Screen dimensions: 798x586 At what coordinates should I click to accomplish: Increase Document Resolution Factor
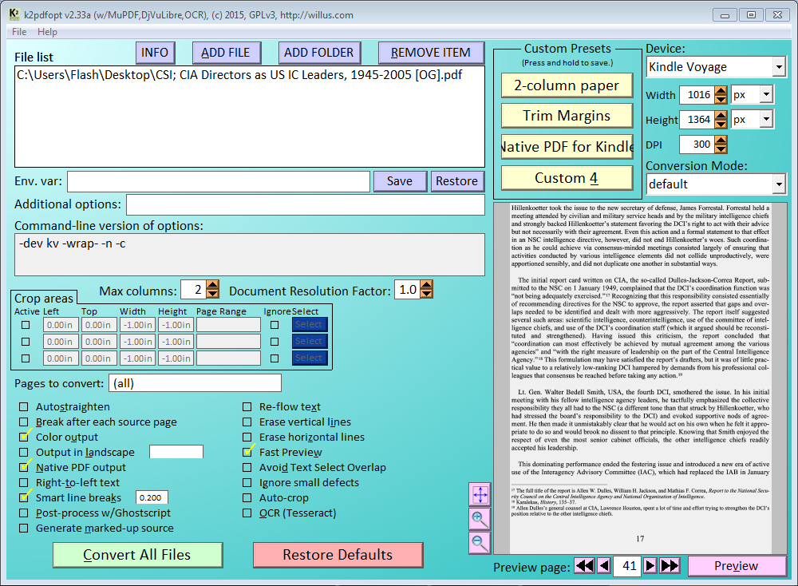point(426,285)
